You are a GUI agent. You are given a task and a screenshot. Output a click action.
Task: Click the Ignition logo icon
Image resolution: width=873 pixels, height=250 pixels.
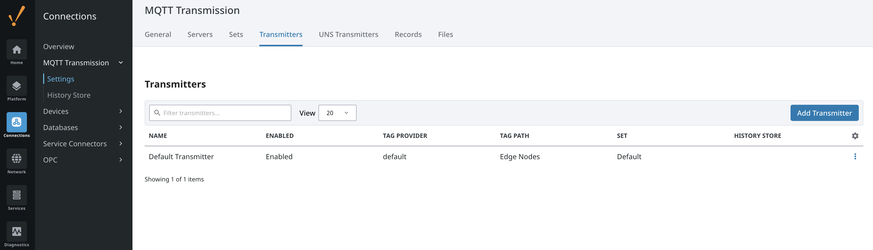[x=16, y=16]
